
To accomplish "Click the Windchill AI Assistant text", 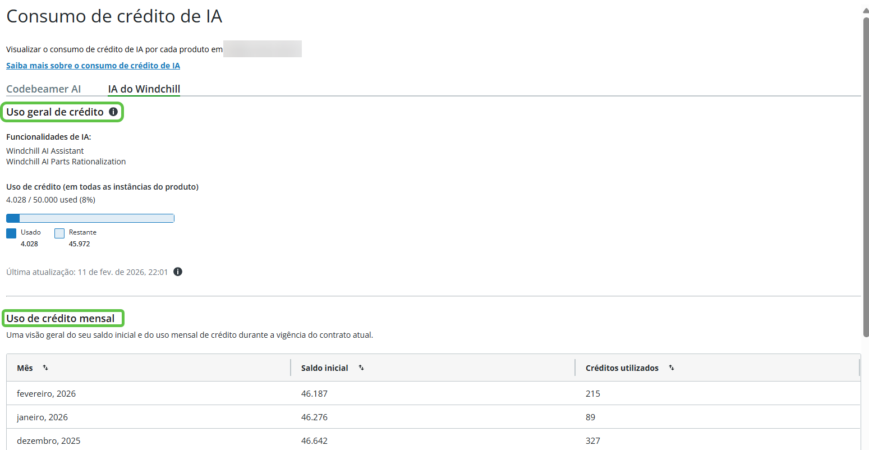I will pos(45,151).
